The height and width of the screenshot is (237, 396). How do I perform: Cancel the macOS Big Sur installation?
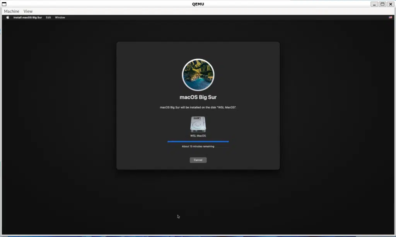(x=198, y=160)
